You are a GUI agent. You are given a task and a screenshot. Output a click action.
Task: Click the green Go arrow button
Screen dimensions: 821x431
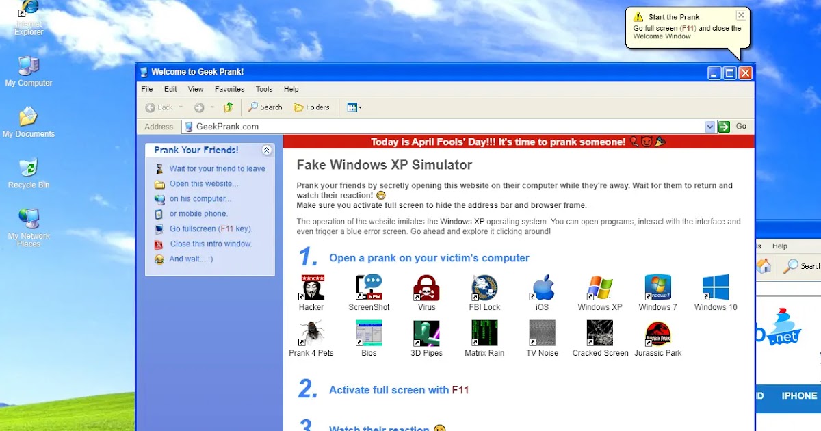coord(724,127)
